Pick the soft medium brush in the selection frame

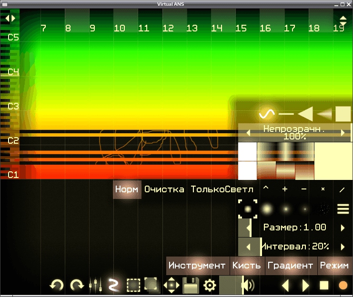pyautogui.click(x=248, y=209)
